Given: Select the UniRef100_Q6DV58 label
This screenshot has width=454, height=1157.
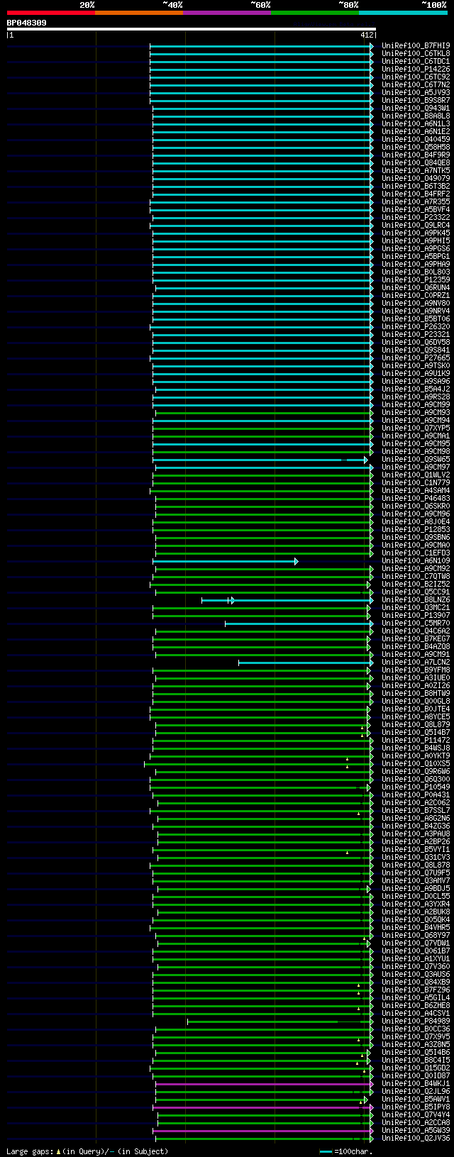Looking at the screenshot, I should pos(416,342).
